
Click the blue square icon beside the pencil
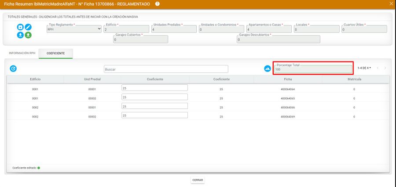point(20,27)
